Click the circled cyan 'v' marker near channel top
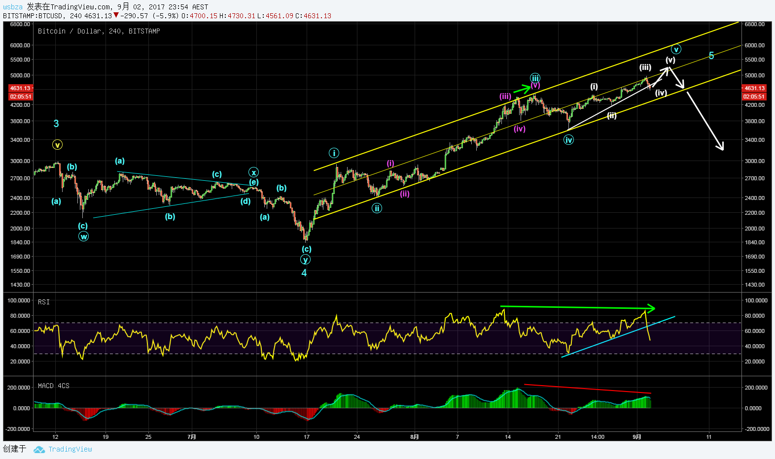 (x=676, y=49)
